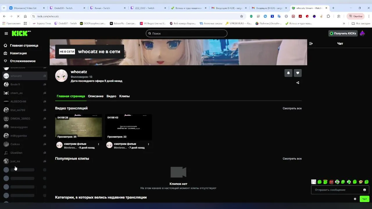Click Смотреть все next to Популярные клипы
Image resolution: width=372 pixels, height=209 pixels.
[292, 158]
